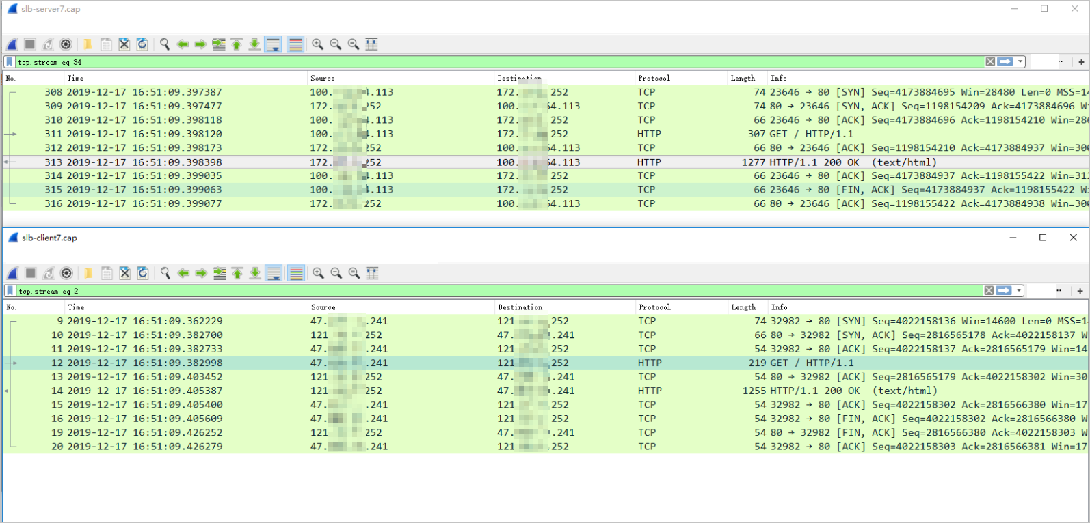Click the 'tcp.stream eq 34' filter field
The width and height of the screenshot is (1090, 523).
[499, 62]
